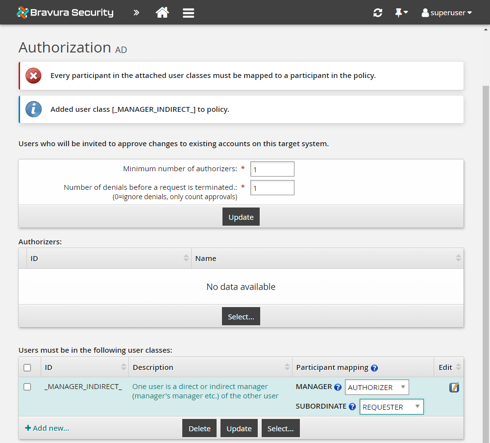Check the select-all box in user classes table
This screenshot has width=490, height=443.
coord(28,367)
